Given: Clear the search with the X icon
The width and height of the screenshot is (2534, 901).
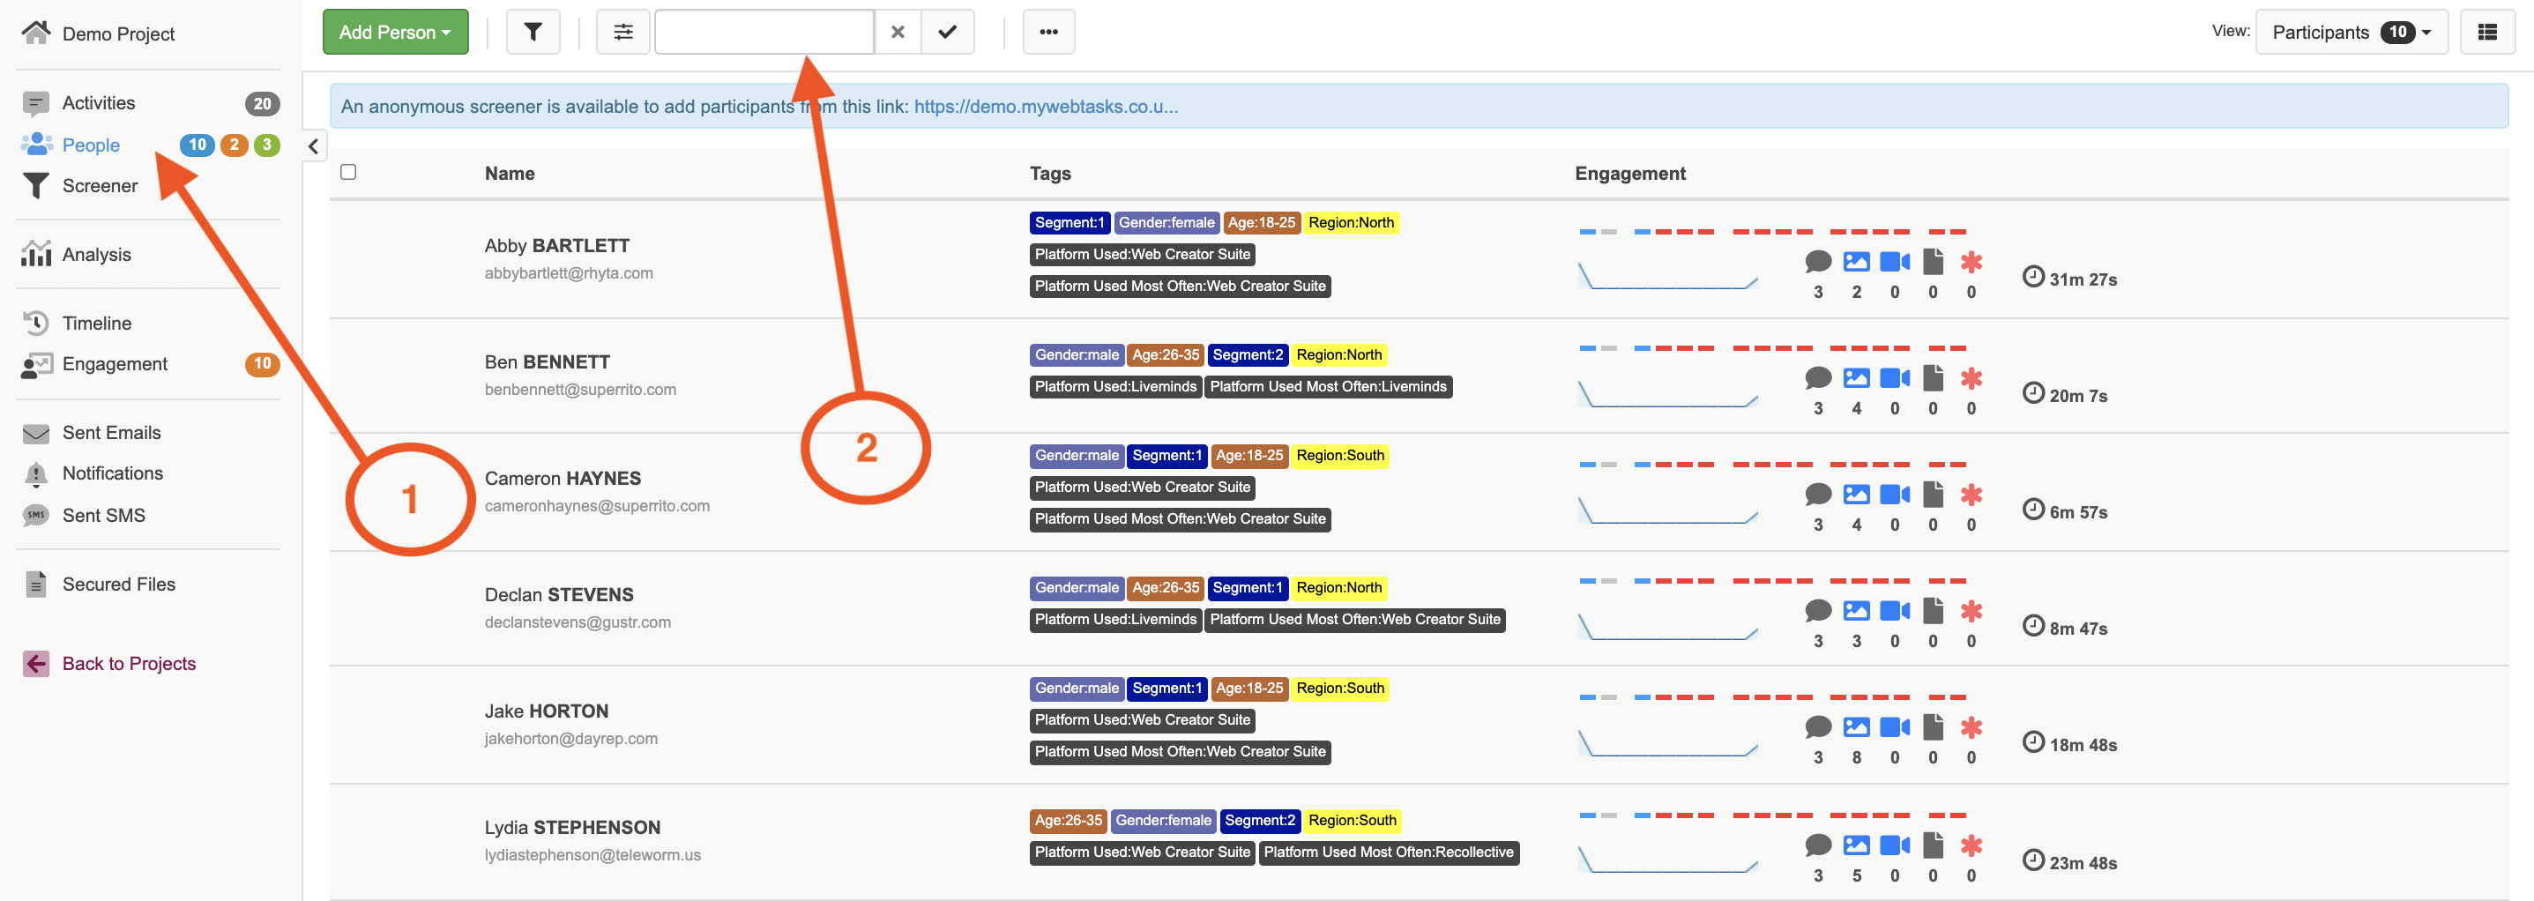Looking at the screenshot, I should [898, 33].
